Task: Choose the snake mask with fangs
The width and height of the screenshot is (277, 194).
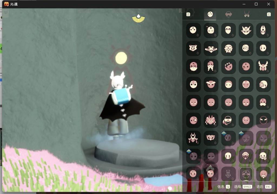Action: (246, 156)
